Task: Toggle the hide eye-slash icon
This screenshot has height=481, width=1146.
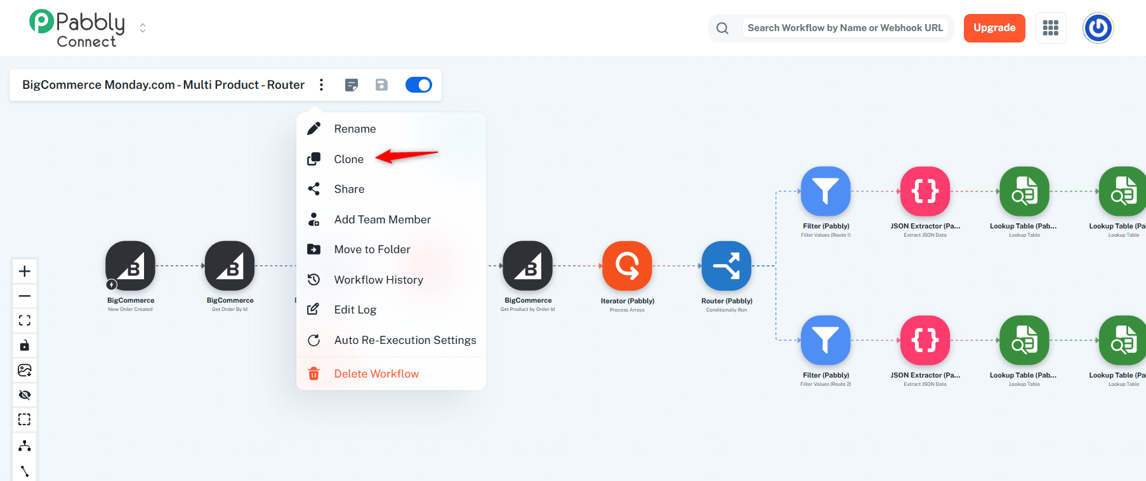Action: pos(25,395)
